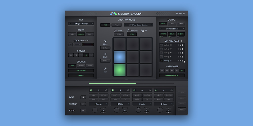
Task: Delete Melody 70 using its remove icon
Action: click(x=182, y=53)
